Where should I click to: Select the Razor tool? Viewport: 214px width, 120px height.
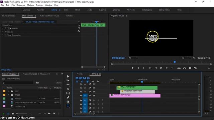coord(68,89)
